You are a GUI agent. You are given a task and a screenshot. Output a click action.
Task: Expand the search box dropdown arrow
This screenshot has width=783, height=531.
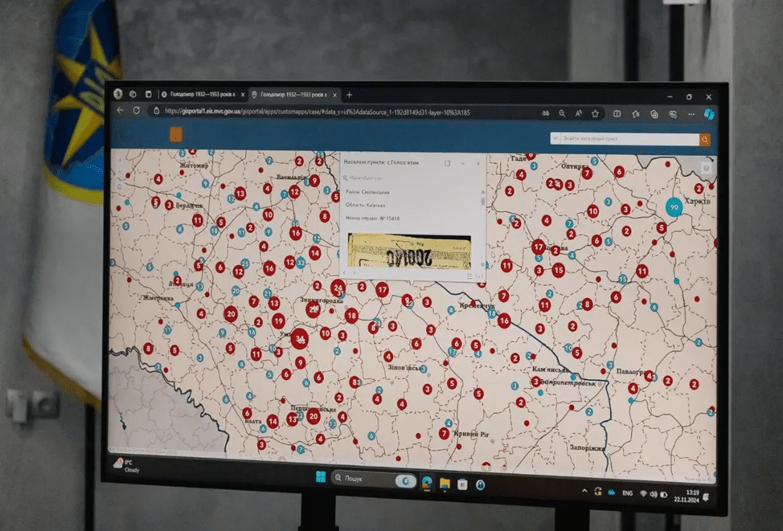tap(555, 139)
